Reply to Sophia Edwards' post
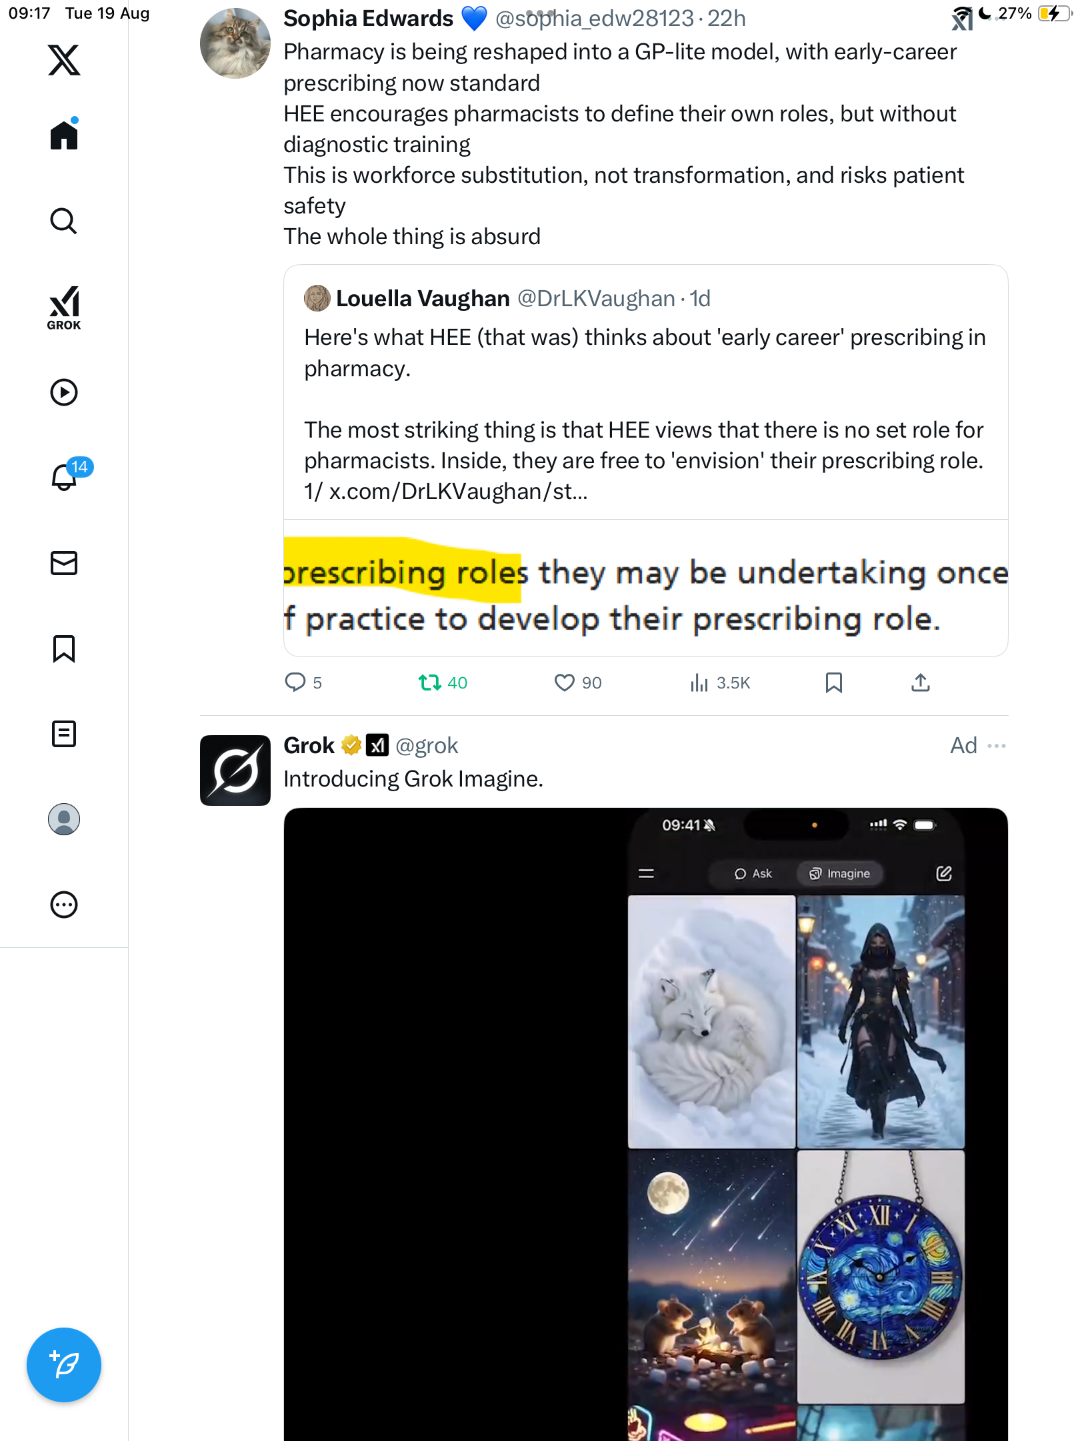This screenshot has height=1441, width=1080. (295, 682)
